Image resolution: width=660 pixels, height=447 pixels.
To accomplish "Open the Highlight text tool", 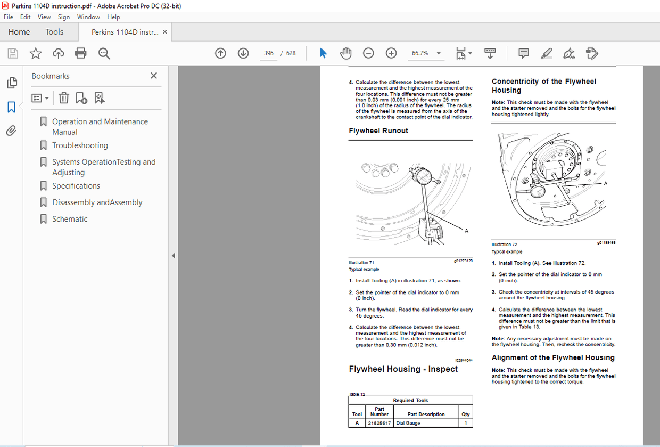I will pyautogui.click(x=546, y=53).
